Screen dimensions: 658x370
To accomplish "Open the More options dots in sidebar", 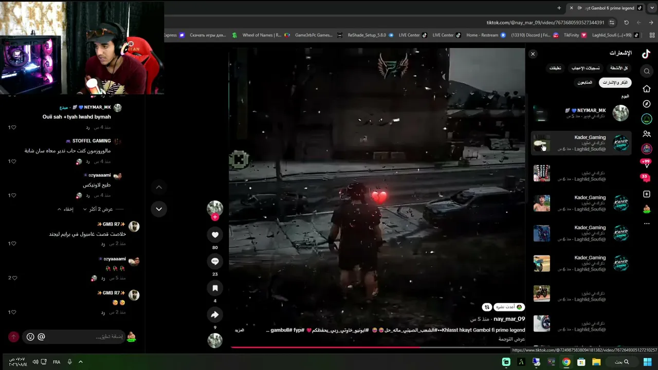I will [647, 224].
